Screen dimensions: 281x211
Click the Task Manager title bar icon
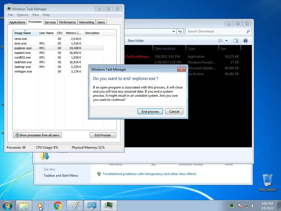tap(9, 9)
